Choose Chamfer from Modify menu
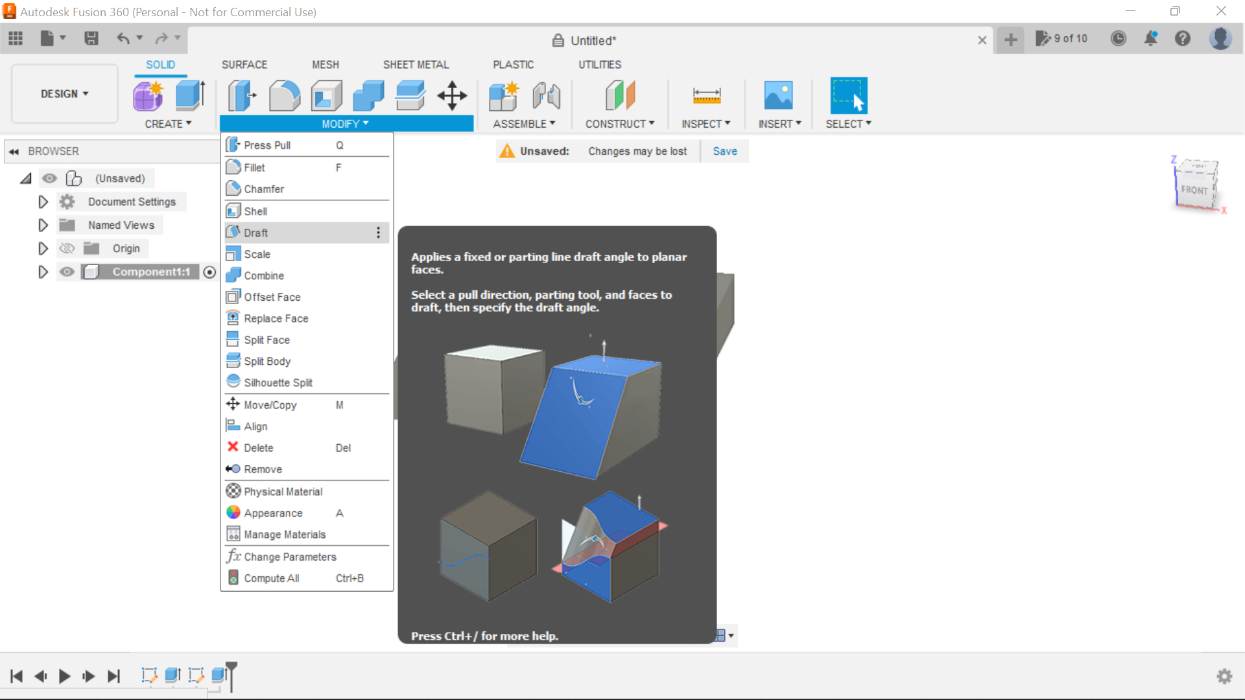Screen dimensions: 1245x700 coord(307,189)
